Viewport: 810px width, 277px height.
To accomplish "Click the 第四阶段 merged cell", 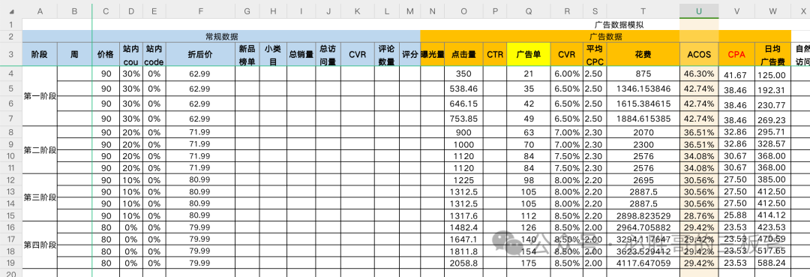I will coord(40,245).
